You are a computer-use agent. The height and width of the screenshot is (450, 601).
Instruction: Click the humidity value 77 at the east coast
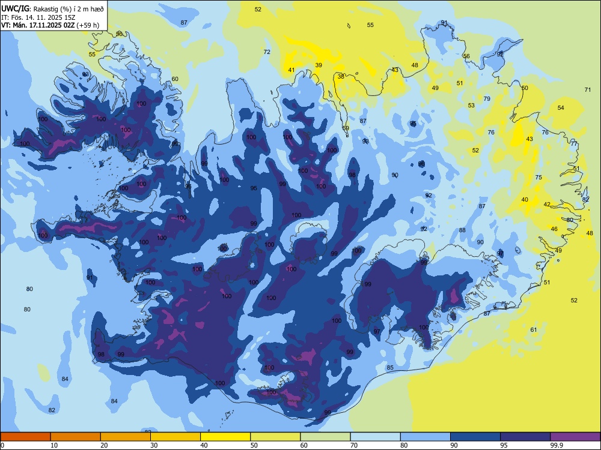tap(574, 144)
